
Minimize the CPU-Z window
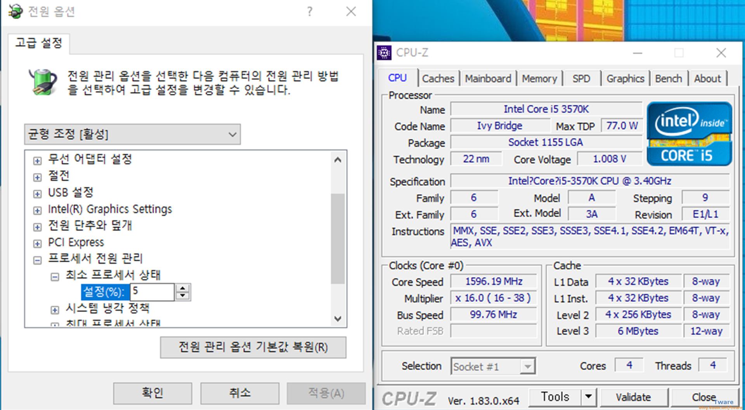click(638, 53)
